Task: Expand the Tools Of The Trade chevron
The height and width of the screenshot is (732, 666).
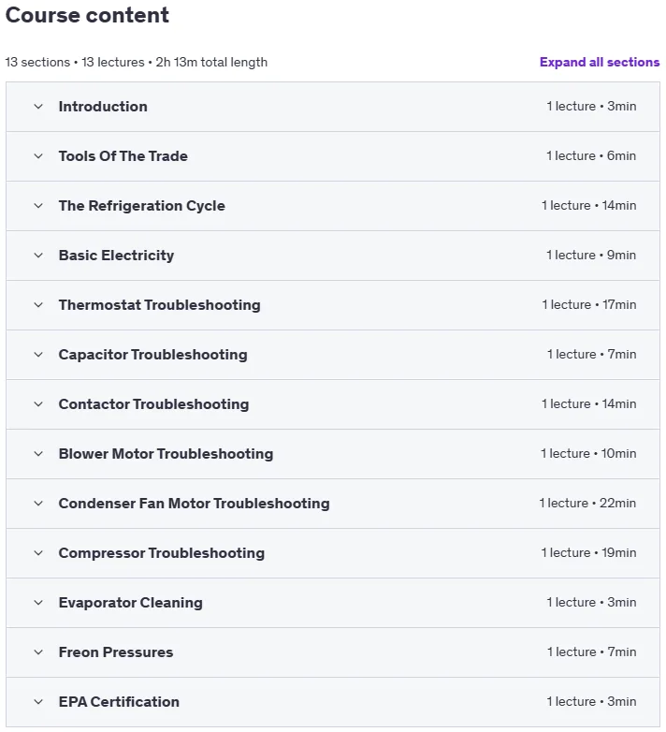Action: (38, 156)
